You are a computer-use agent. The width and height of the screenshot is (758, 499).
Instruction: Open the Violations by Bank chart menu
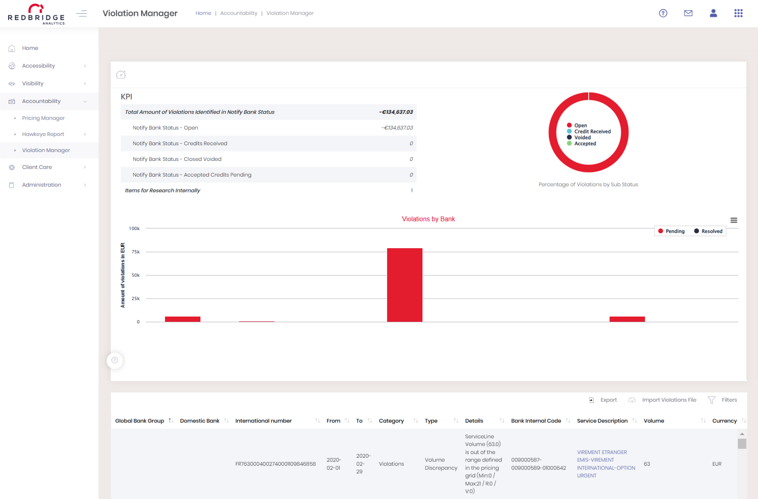[733, 220]
